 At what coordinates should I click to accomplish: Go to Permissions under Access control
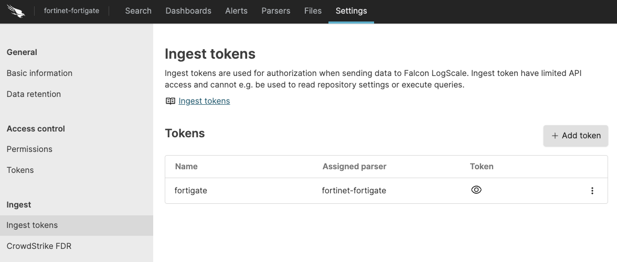(29, 149)
